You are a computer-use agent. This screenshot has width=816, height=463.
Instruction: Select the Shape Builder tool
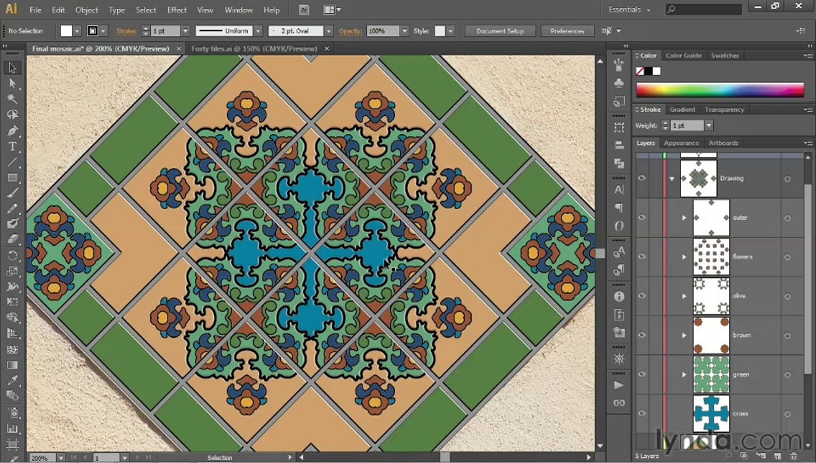tap(12, 318)
